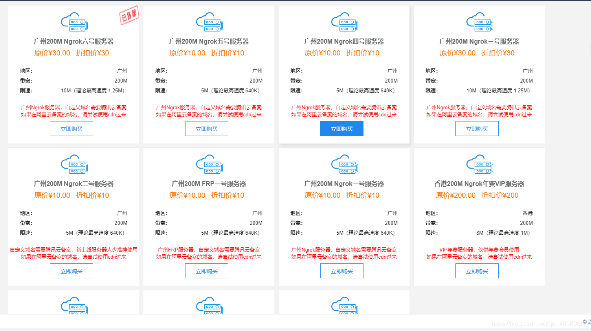This screenshot has width=591, height=331.
Task: Click 原价¥10.00 on the Ngrok五号服务器 card
Action: coord(187,53)
